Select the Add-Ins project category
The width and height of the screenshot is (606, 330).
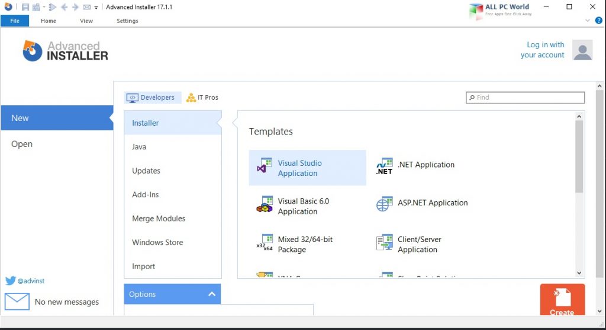point(173,194)
